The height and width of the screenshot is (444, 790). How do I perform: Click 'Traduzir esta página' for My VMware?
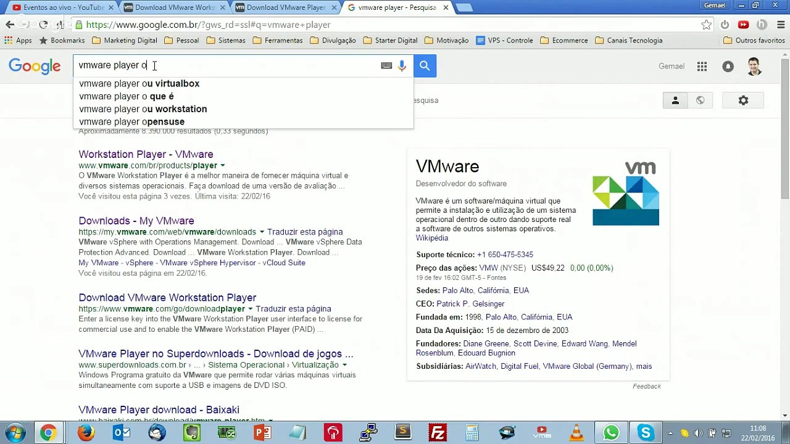click(x=305, y=232)
